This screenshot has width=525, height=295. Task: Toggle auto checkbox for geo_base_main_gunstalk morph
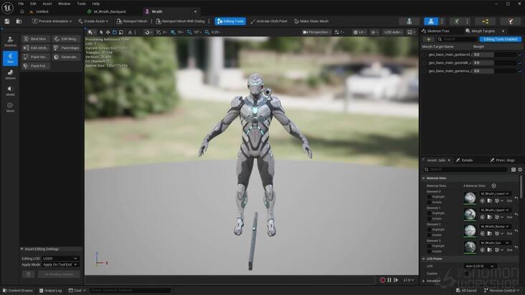click(520, 62)
